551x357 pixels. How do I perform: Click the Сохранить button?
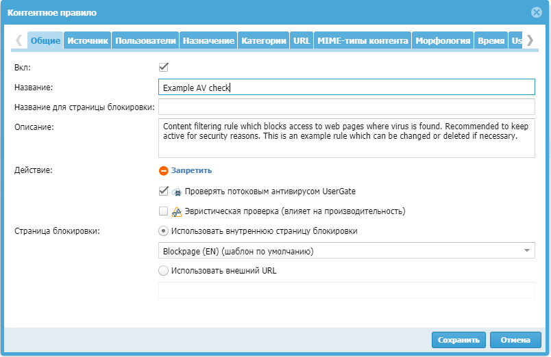coord(458,340)
